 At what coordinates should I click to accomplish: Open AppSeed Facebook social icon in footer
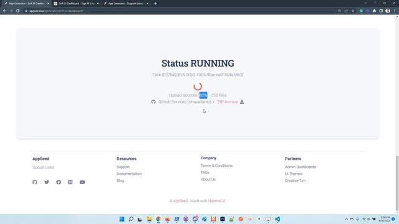pyautogui.click(x=59, y=182)
